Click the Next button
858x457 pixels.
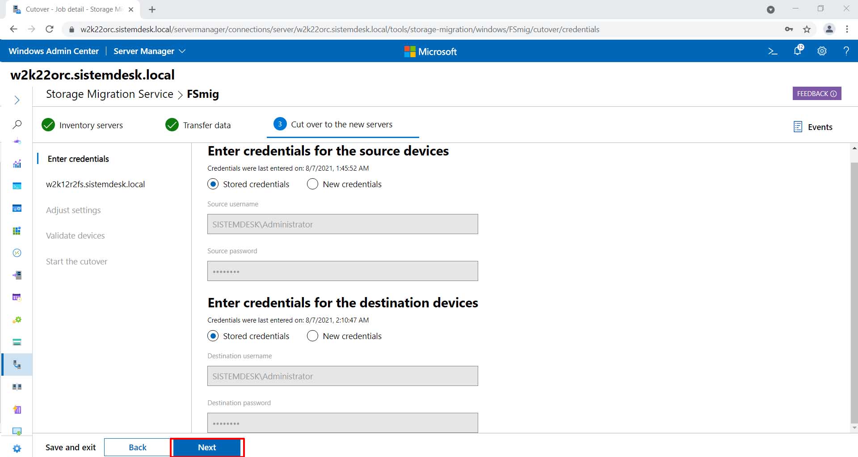207,447
